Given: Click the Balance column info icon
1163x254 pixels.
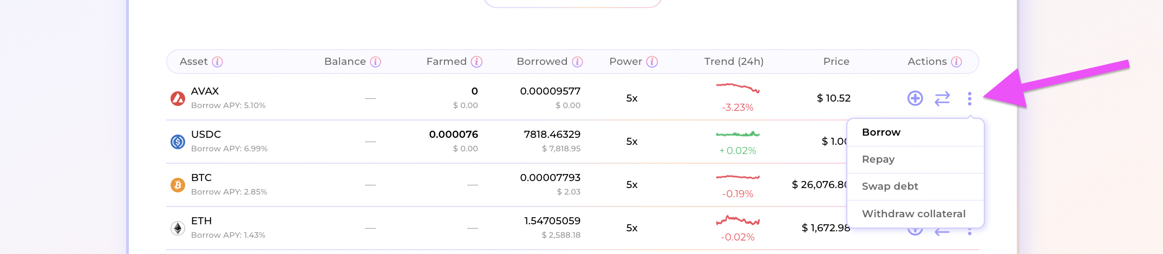Looking at the screenshot, I should click(376, 62).
